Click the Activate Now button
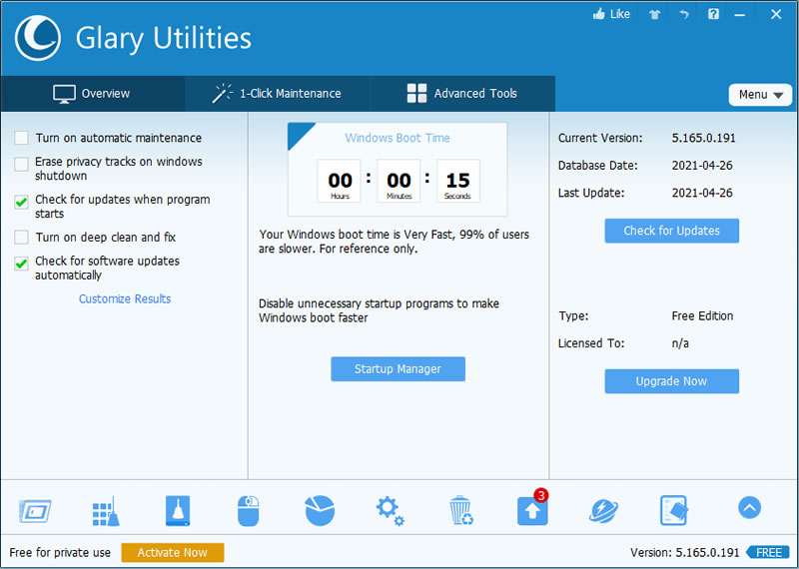Image resolution: width=799 pixels, height=569 pixels. click(x=173, y=553)
